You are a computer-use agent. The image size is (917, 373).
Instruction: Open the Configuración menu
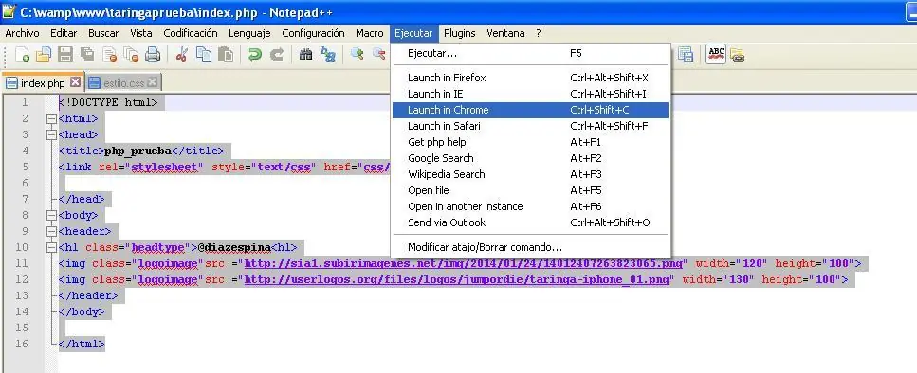314,33
